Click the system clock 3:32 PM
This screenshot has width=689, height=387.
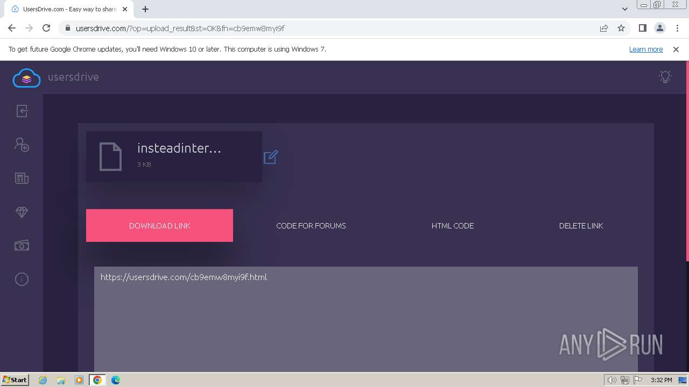(x=661, y=380)
